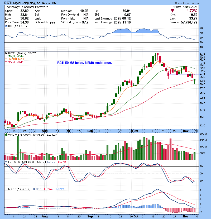Click the Open price 32.82
The height and width of the screenshot is (219, 211).
[x=25, y=11]
